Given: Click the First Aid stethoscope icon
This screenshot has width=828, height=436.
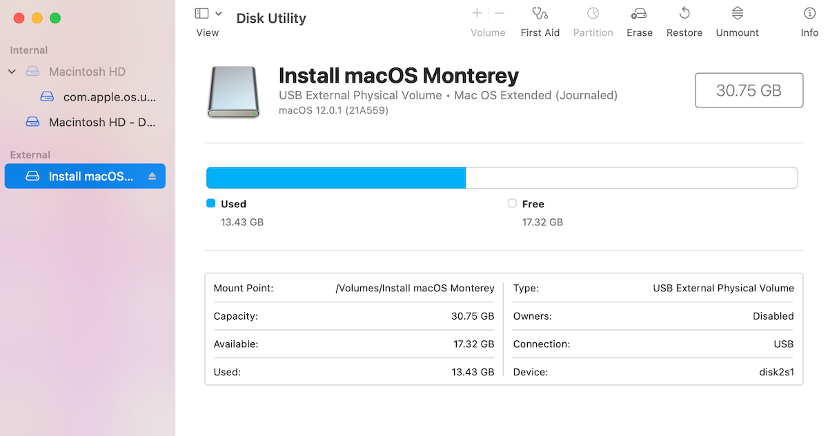Looking at the screenshot, I should (x=540, y=13).
